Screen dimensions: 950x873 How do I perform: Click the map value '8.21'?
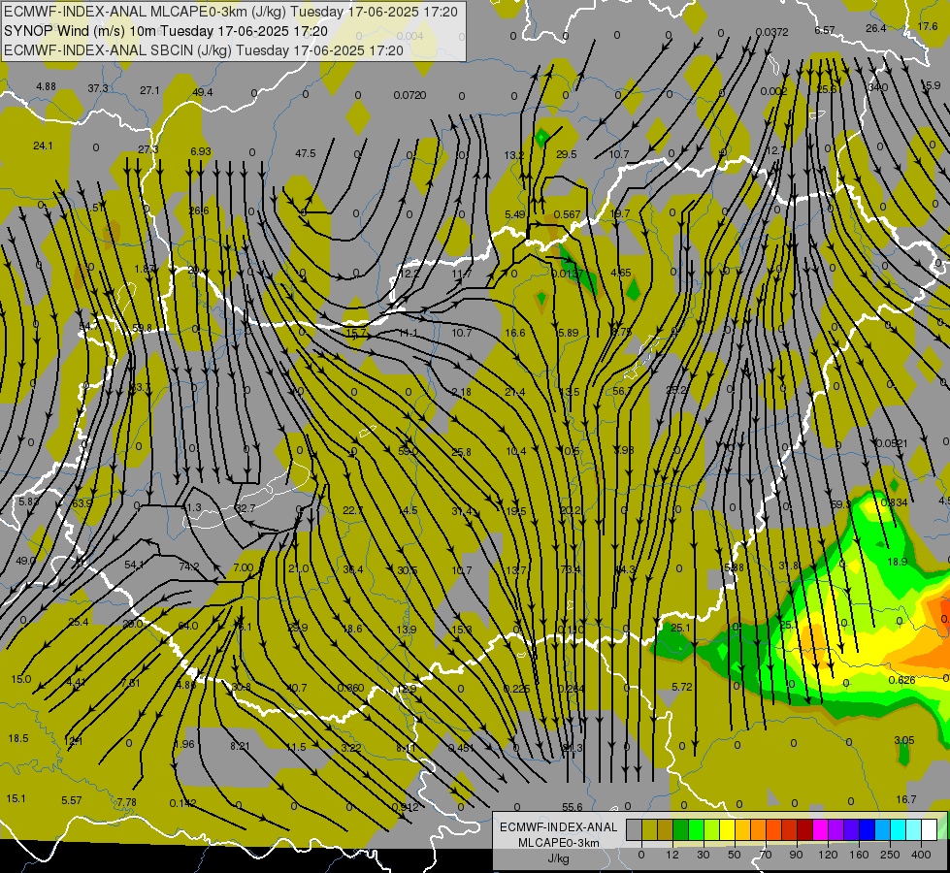240,746
